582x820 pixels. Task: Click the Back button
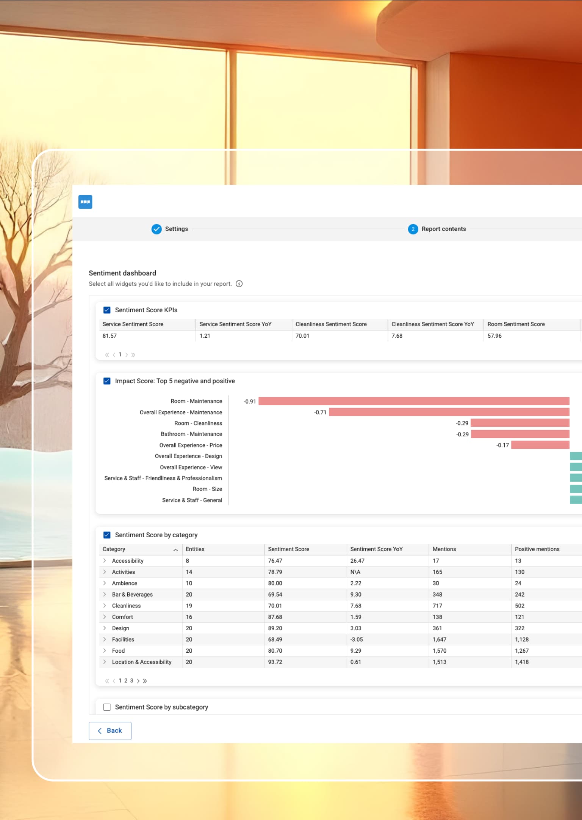[x=110, y=731]
